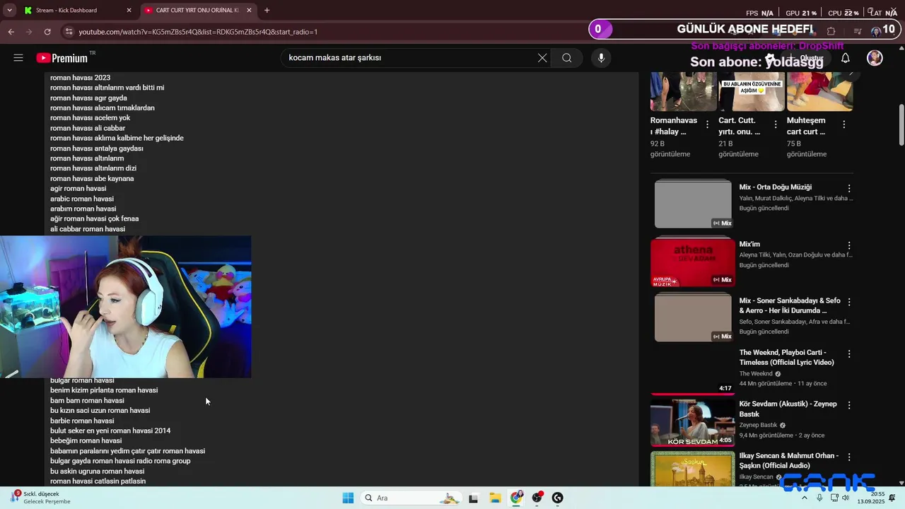Open the 'Kör Sevdam (Akustik) - Zeynep Bastık' title
The height and width of the screenshot is (509, 905).
point(788,409)
